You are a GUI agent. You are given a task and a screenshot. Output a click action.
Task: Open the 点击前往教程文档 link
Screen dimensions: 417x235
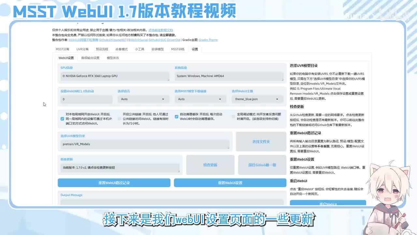tap(161, 30)
